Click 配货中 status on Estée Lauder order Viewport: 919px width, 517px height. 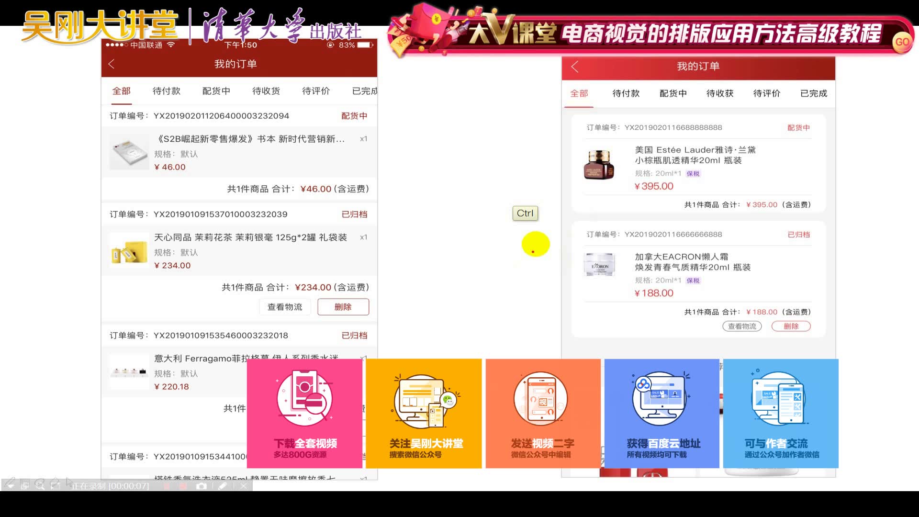coord(798,128)
